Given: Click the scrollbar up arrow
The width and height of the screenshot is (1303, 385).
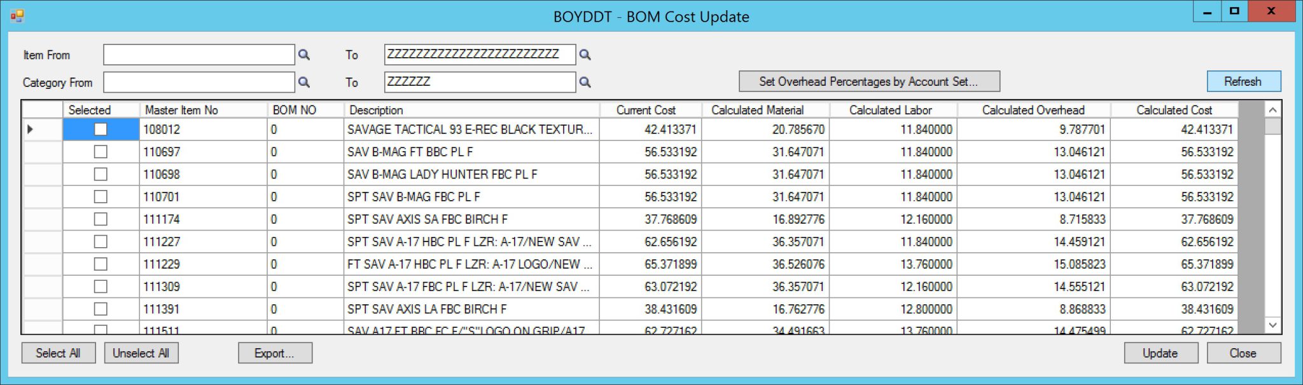Looking at the screenshot, I should point(1272,109).
